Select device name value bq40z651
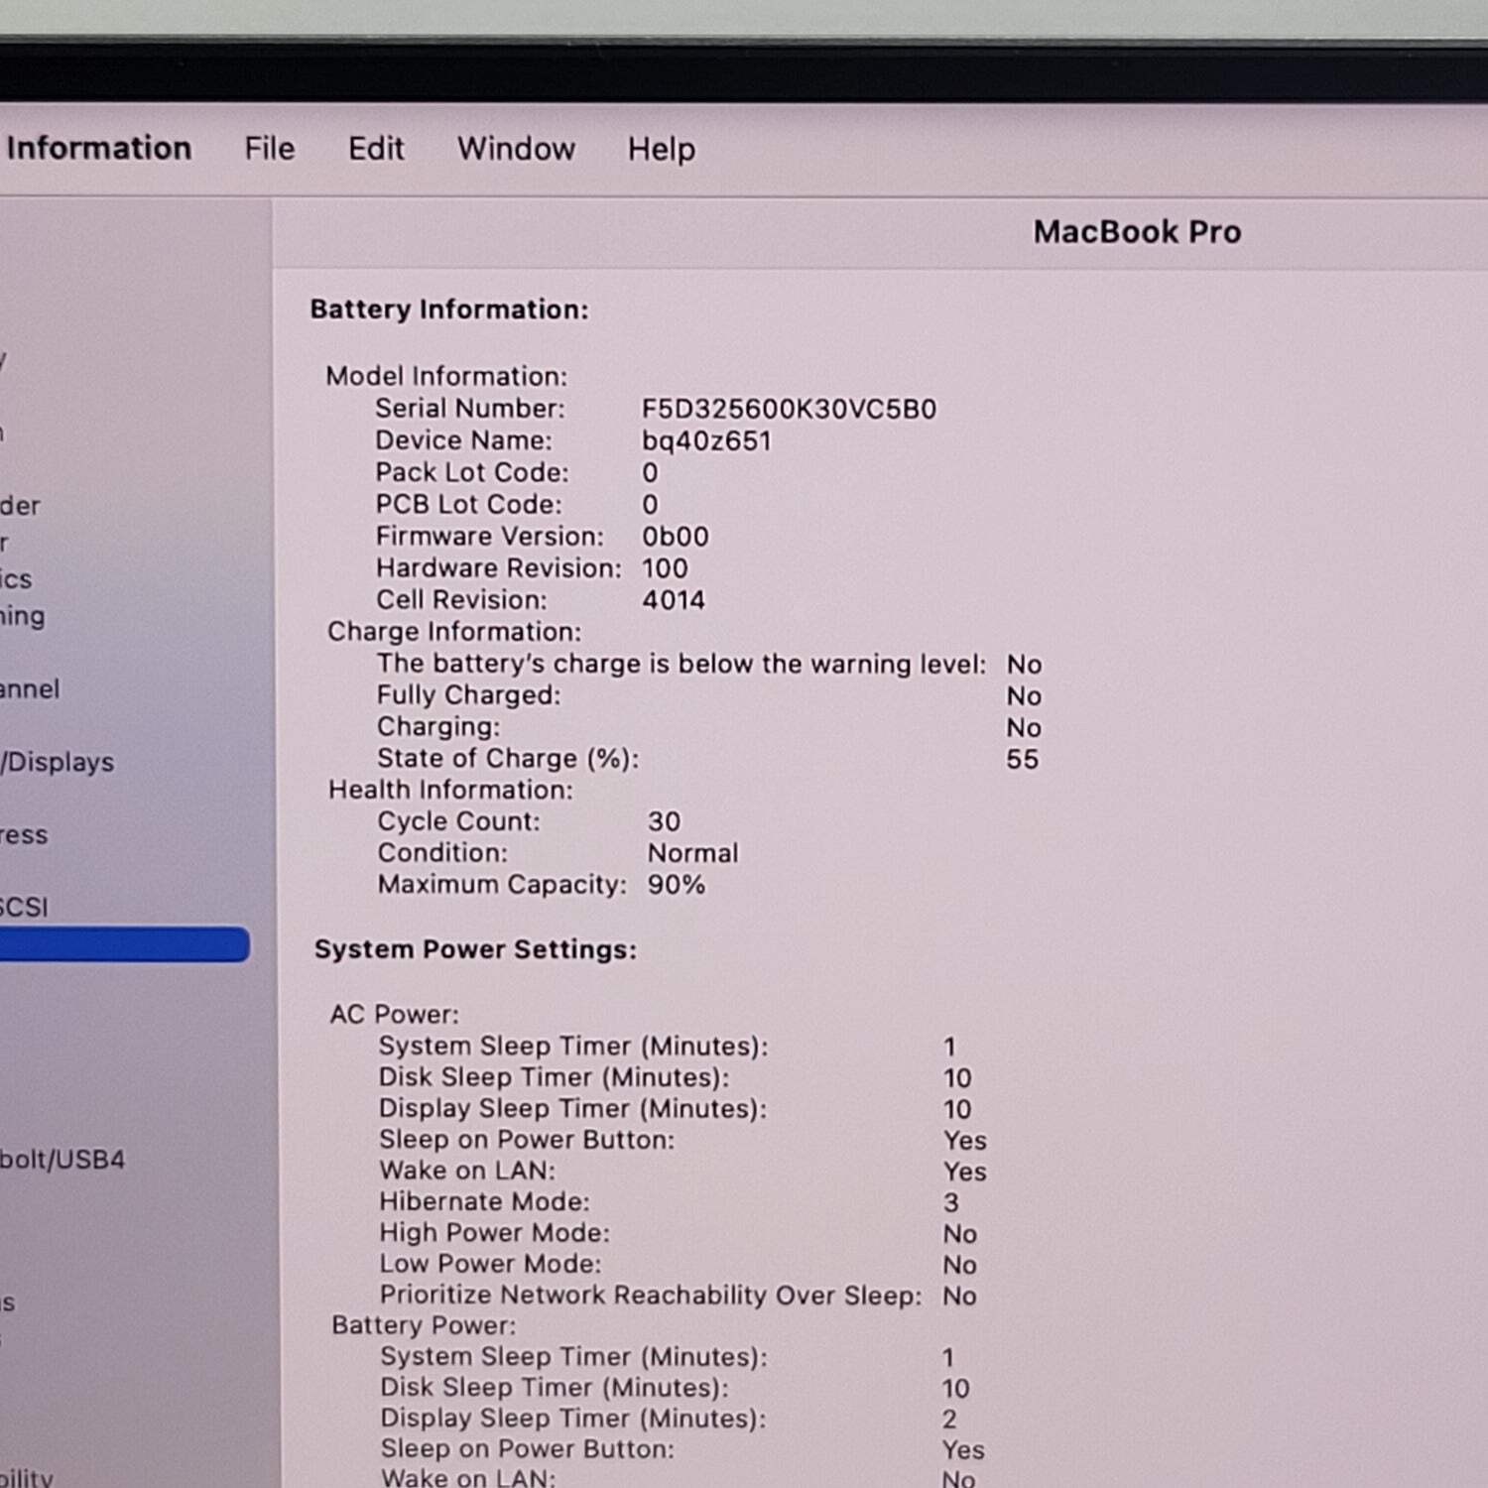The image size is (1488, 1488). pyautogui.click(x=706, y=440)
